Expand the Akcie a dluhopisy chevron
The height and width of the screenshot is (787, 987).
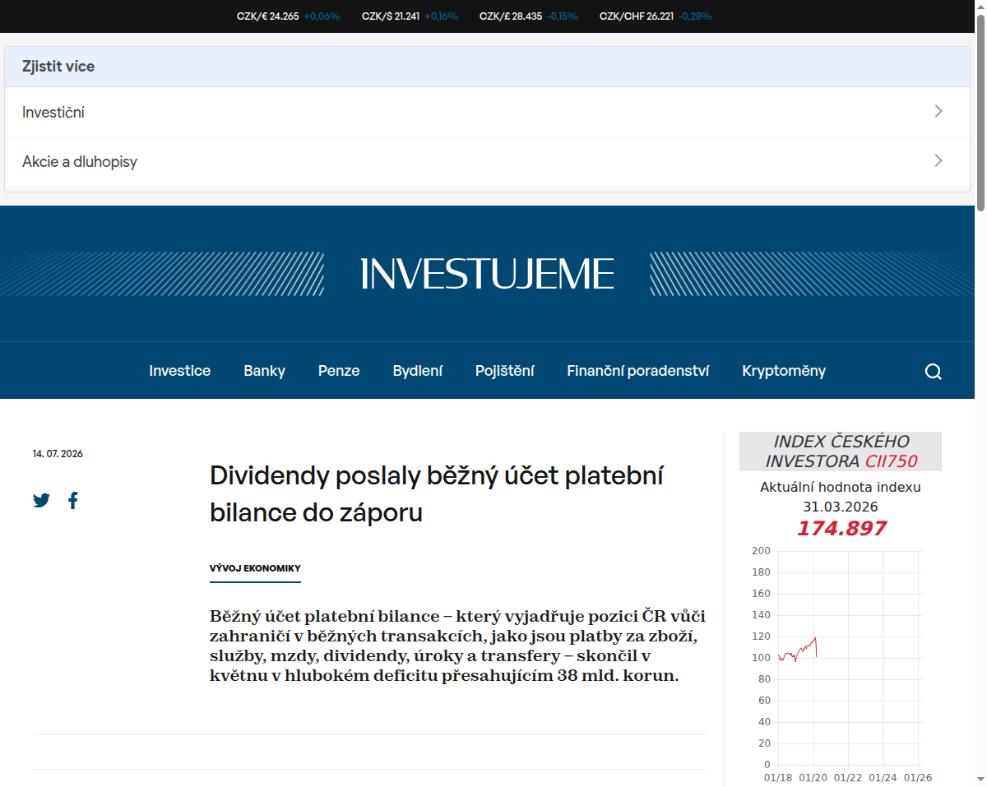(x=938, y=160)
